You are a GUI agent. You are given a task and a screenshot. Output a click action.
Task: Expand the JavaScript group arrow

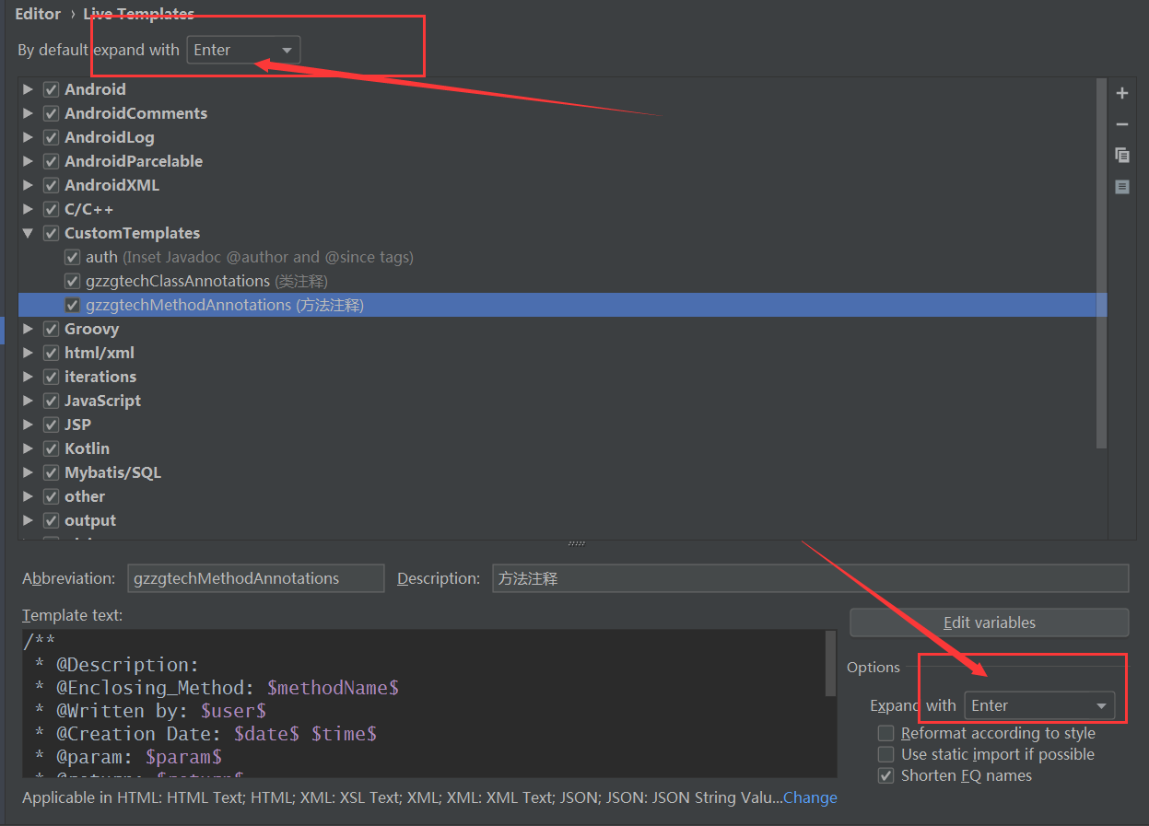click(x=28, y=401)
